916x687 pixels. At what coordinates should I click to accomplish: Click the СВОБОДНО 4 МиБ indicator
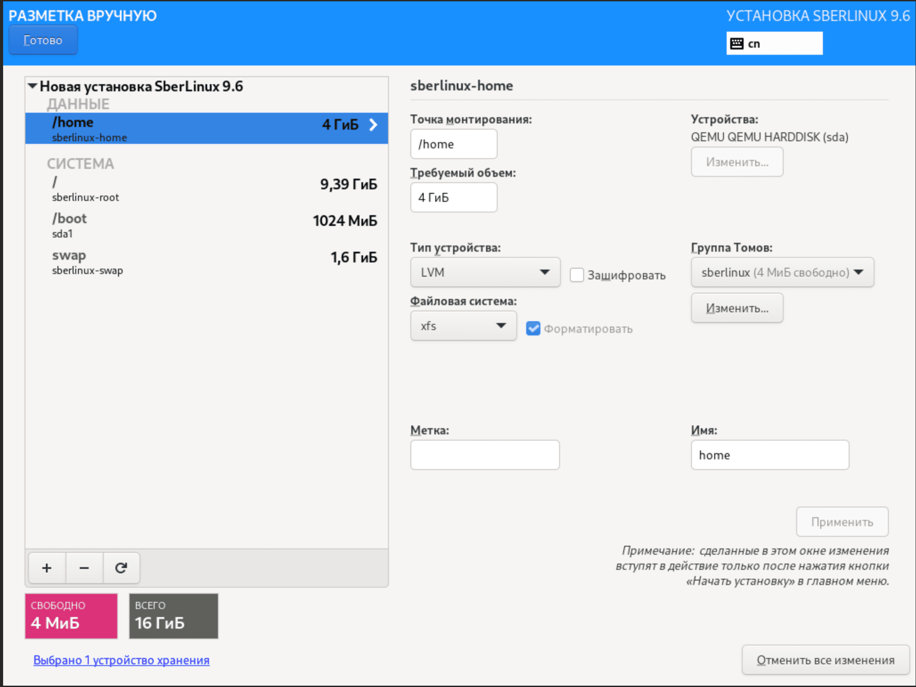coord(71,616)
